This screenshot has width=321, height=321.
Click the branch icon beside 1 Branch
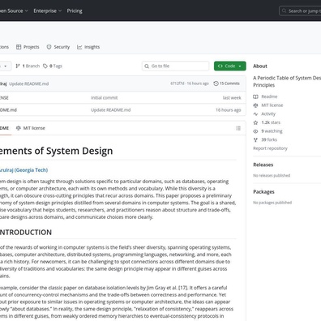point(18,66)
